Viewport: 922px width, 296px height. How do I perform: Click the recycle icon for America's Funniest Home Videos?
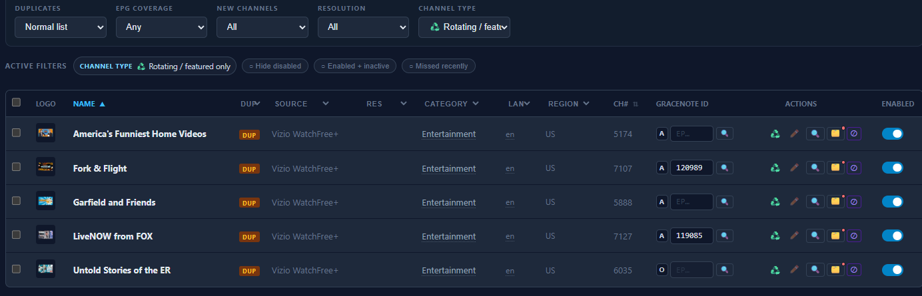coord(775,134)
